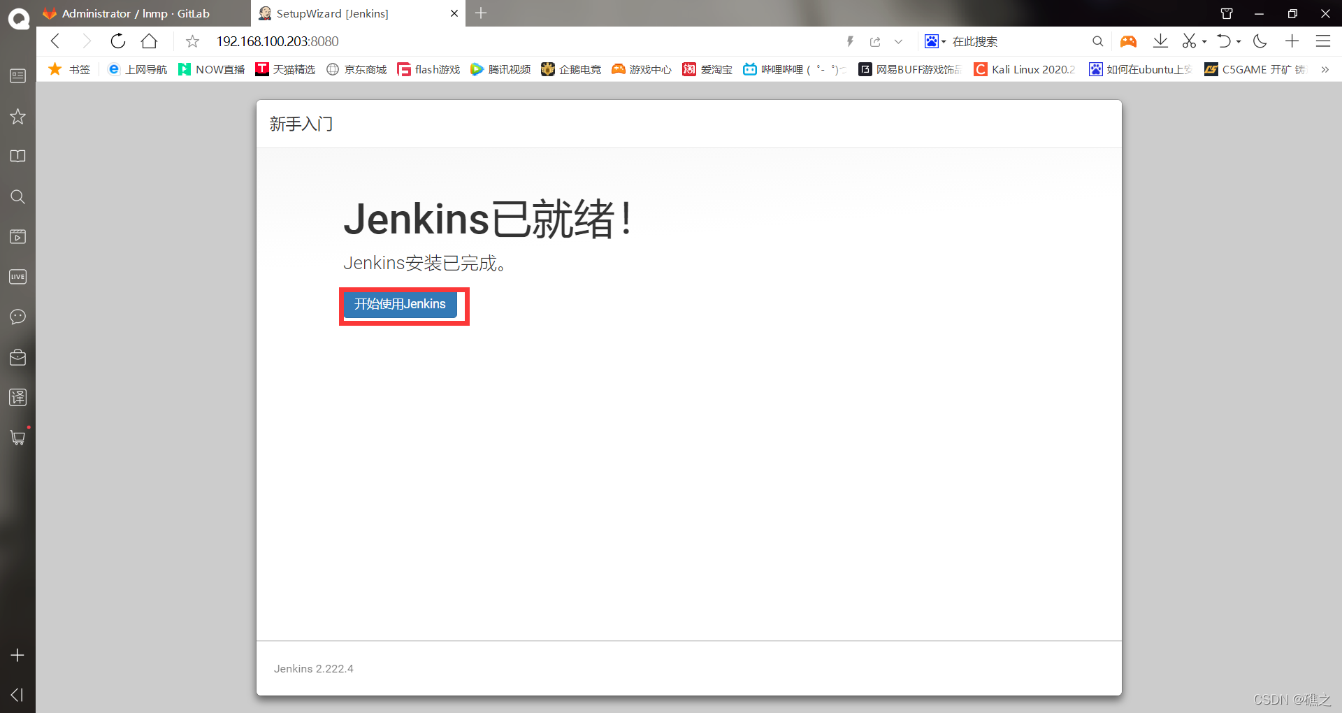
Task: Open the news feed sidebar icon
Action: tap(18, 75)
